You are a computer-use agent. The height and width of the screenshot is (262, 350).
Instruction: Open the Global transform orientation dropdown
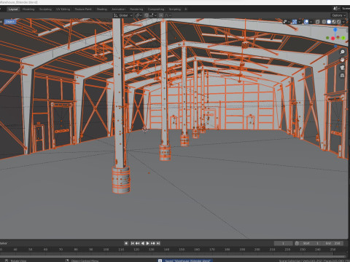coord(123,15)
